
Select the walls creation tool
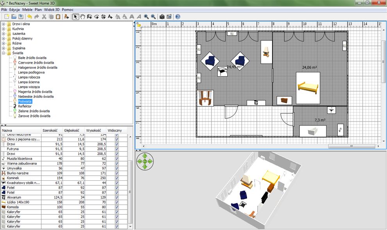coord(90,17)
